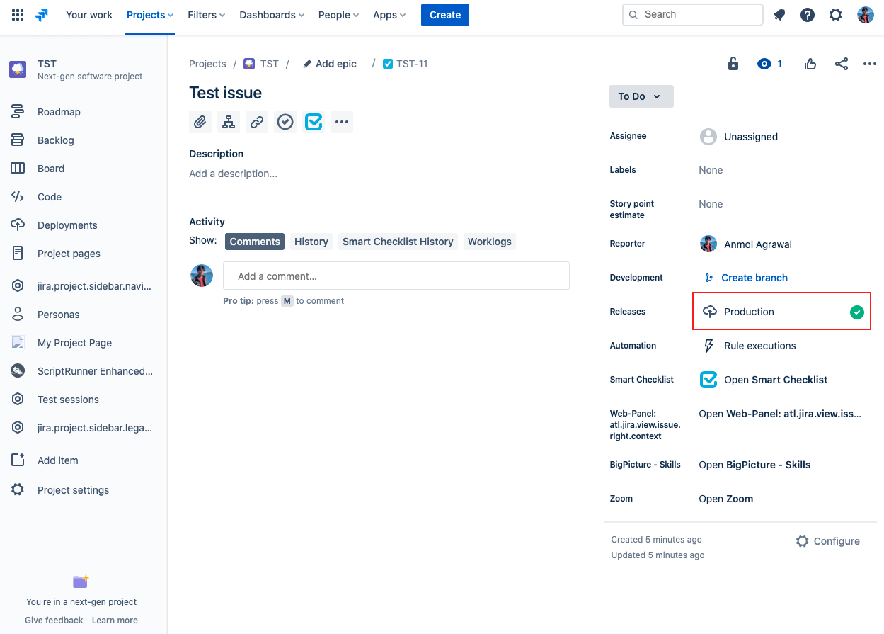The width and height of the screenshot is (884, 634).
Task: Open the app switcher grid icon
Action: (x=18, y=15)
